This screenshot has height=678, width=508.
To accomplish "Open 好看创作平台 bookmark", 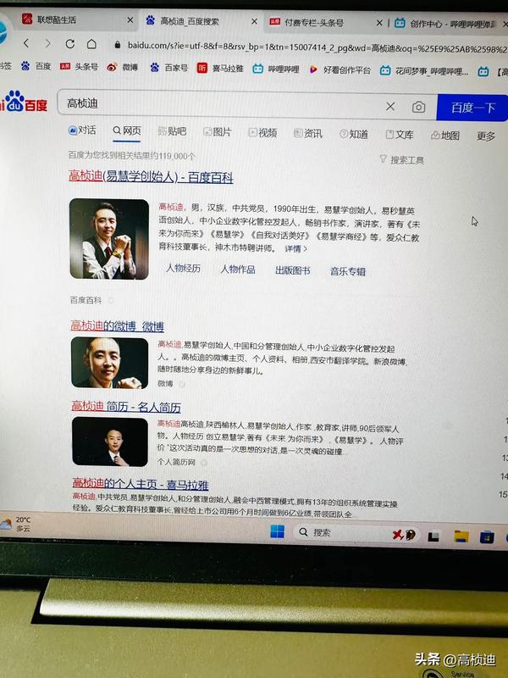I will point(340,69).
